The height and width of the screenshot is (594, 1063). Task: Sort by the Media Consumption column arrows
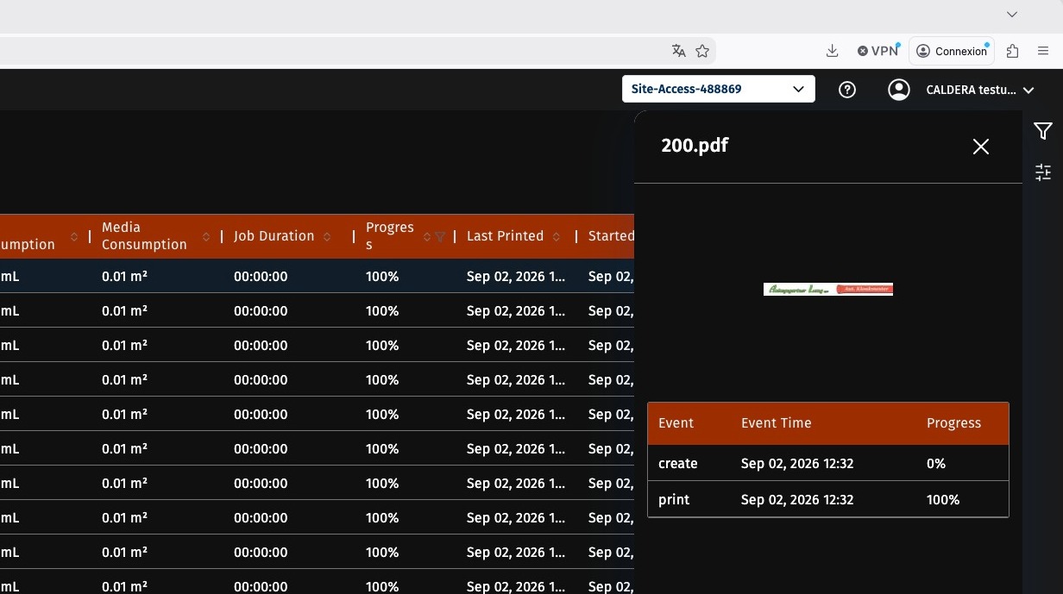tap(206, 236)
